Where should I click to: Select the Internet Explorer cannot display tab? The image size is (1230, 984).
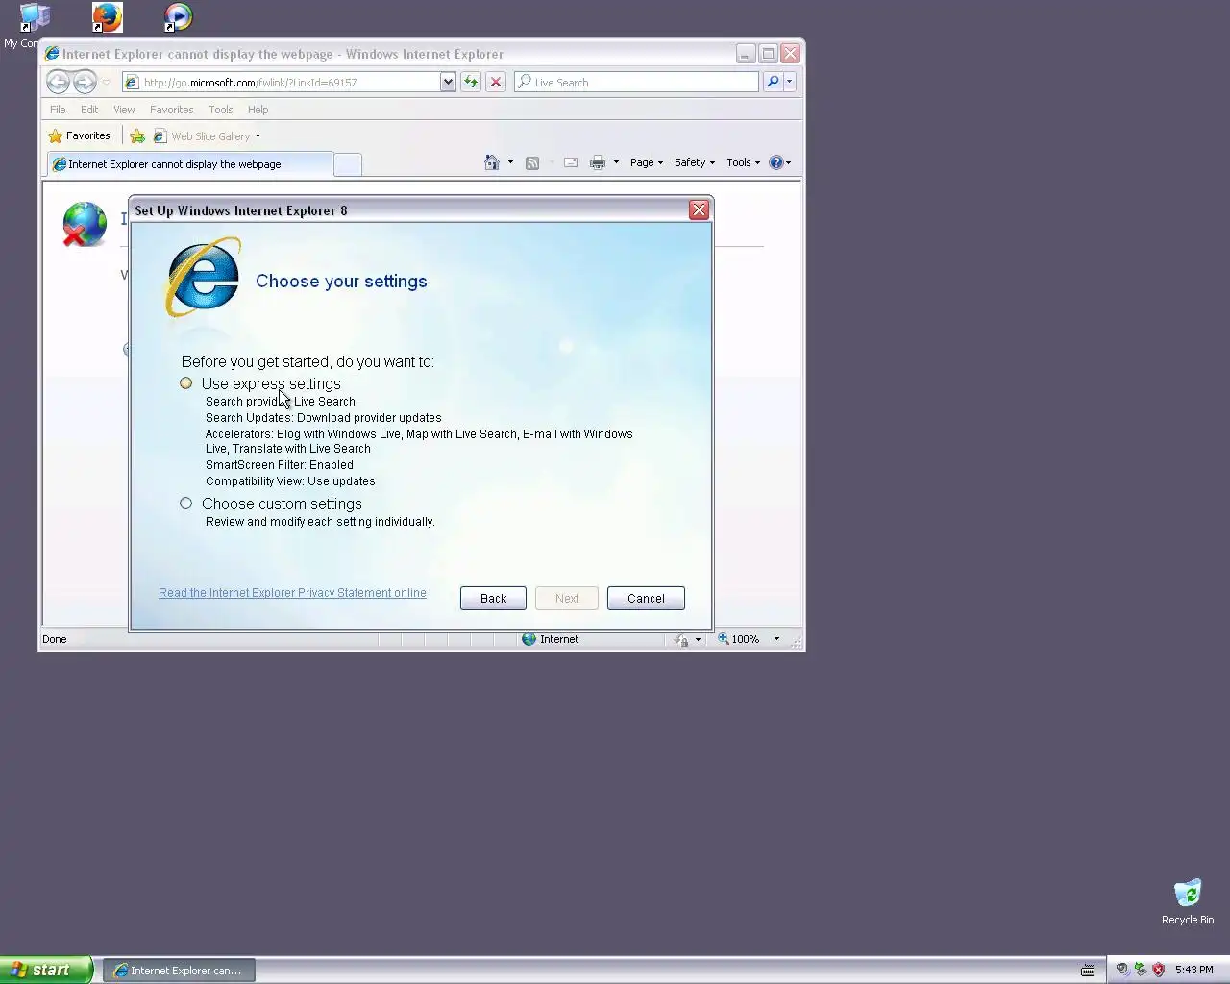190,164
